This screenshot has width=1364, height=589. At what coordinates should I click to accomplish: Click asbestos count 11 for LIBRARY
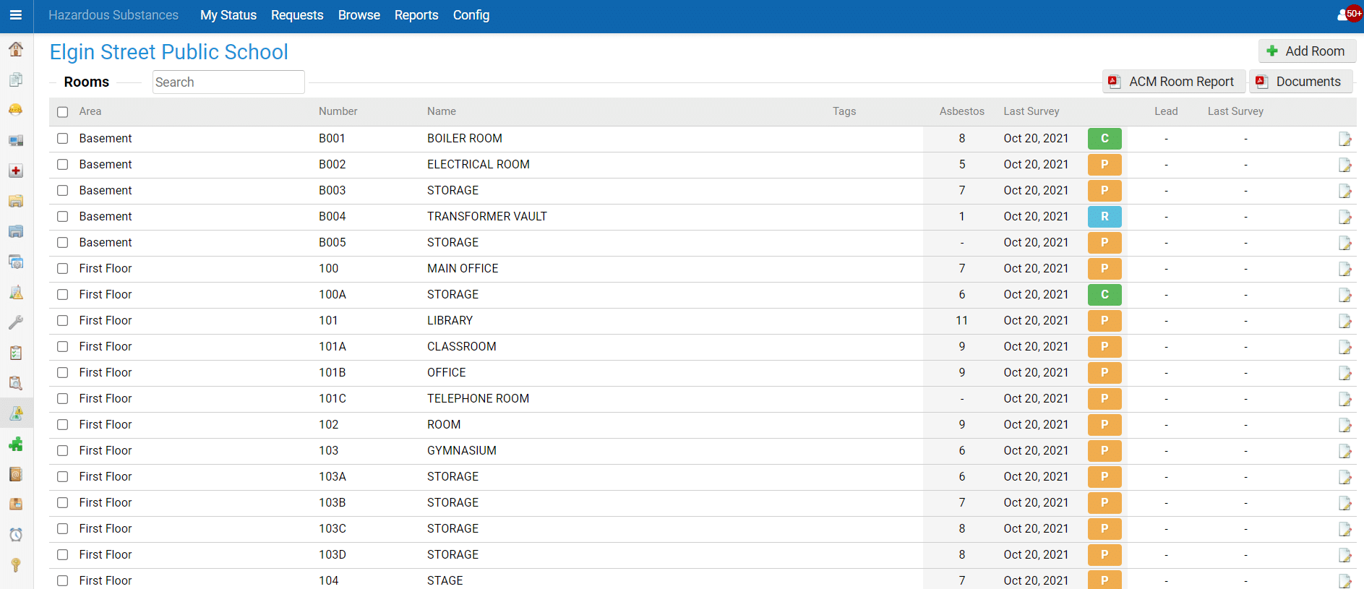pos(961,320)
